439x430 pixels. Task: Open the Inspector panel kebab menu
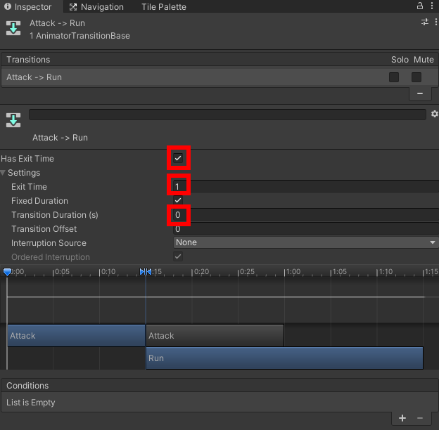tap(432, 6)
